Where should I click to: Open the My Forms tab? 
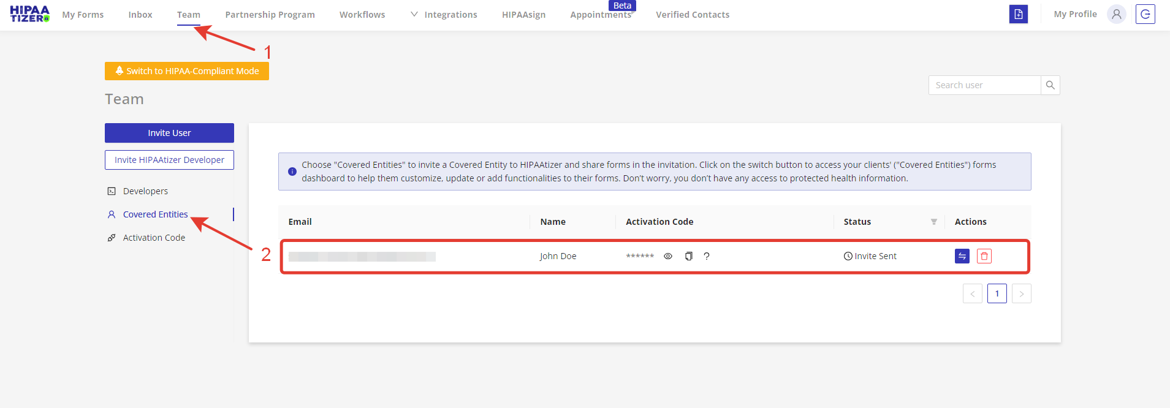pyautogui.click(x=83, y=15)
